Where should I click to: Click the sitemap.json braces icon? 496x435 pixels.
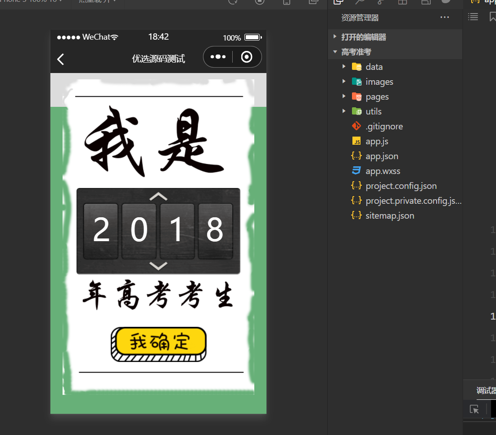(356, 215)
